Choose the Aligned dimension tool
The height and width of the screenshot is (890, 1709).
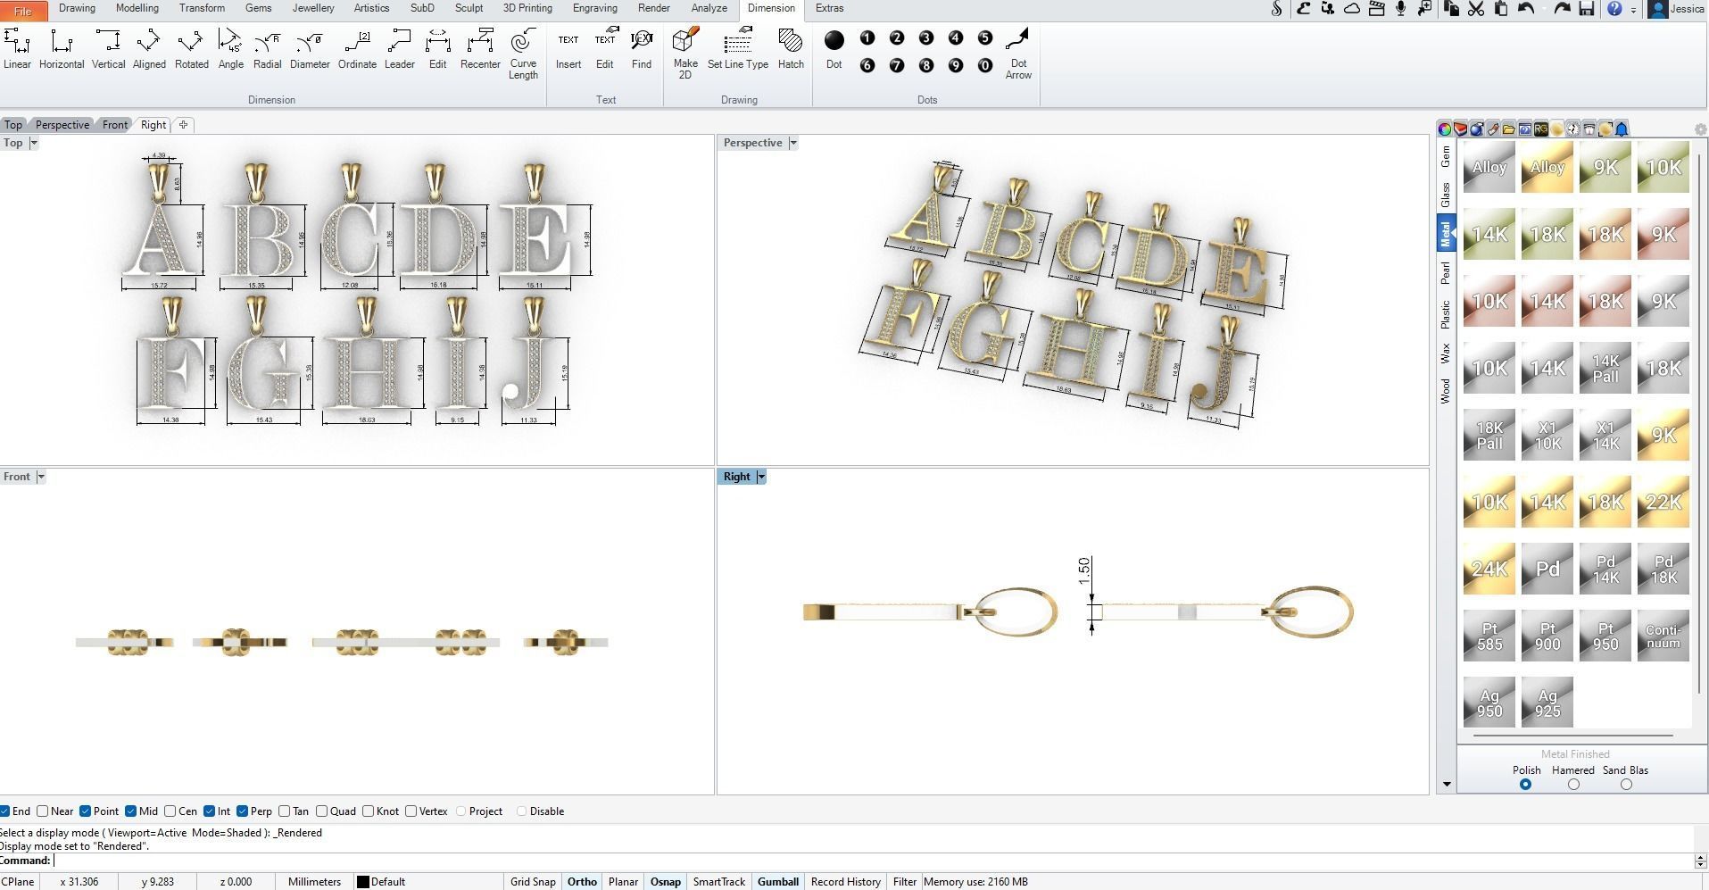(149, 49)
